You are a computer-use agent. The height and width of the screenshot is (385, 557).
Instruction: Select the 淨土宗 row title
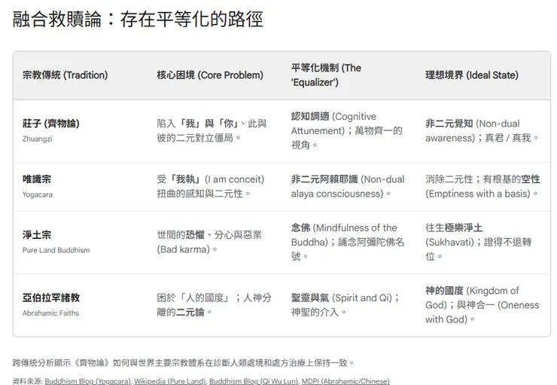click(x=37, y=235)
